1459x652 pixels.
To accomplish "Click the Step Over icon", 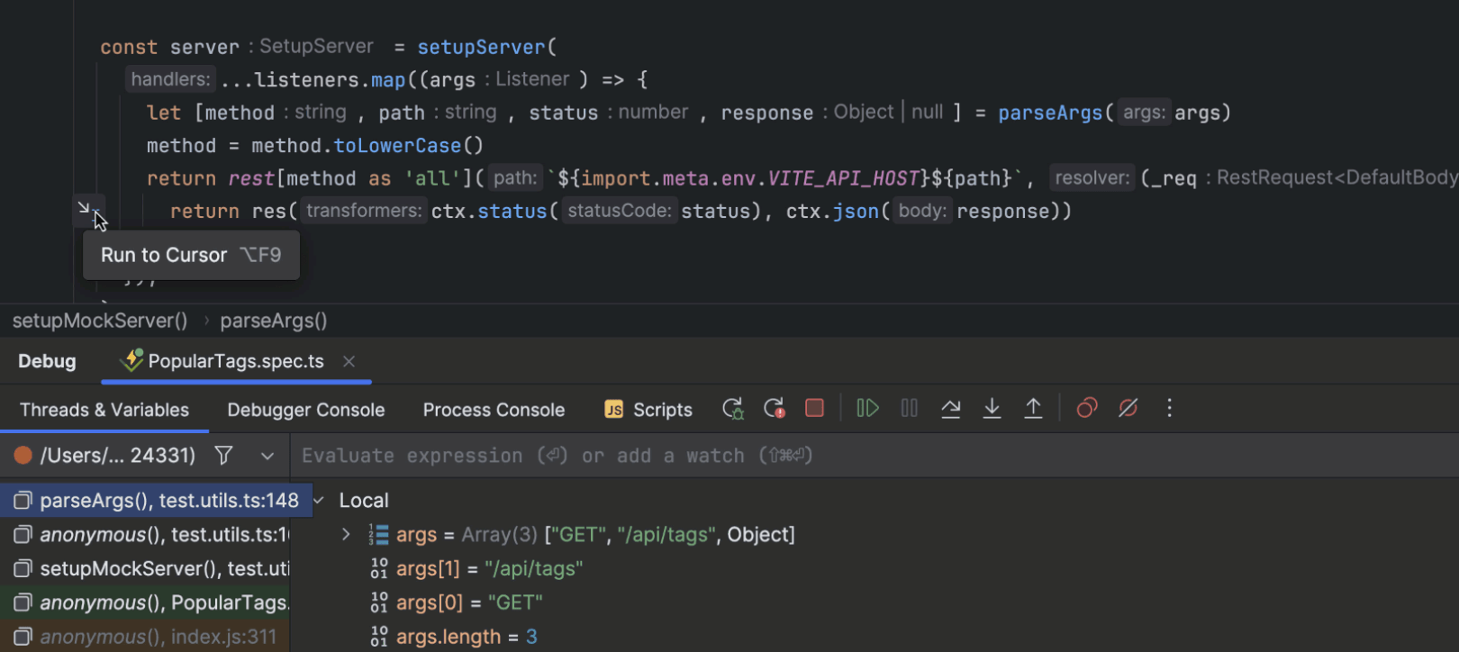I will [x=950, y=409].
